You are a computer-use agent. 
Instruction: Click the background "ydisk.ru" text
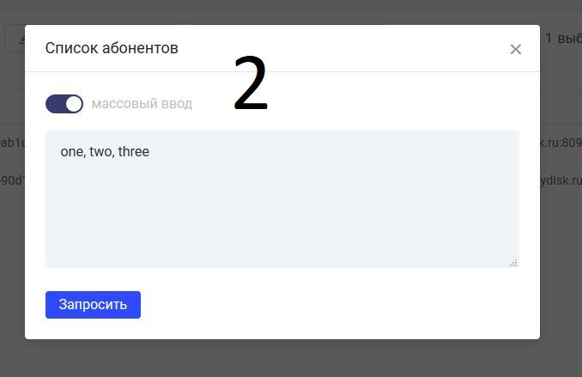[x=561, y=180]
